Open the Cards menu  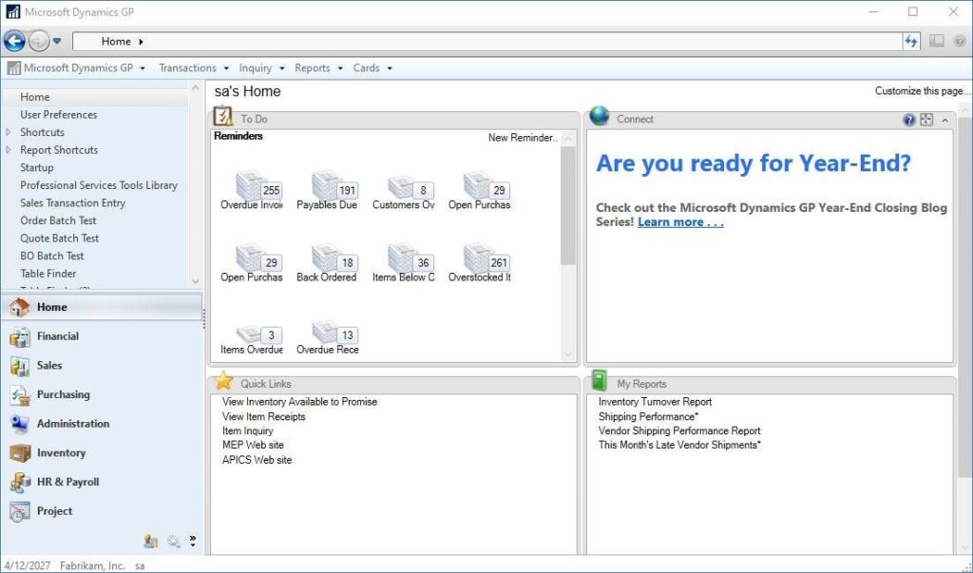pyautogui.click(x=372, y=67)
